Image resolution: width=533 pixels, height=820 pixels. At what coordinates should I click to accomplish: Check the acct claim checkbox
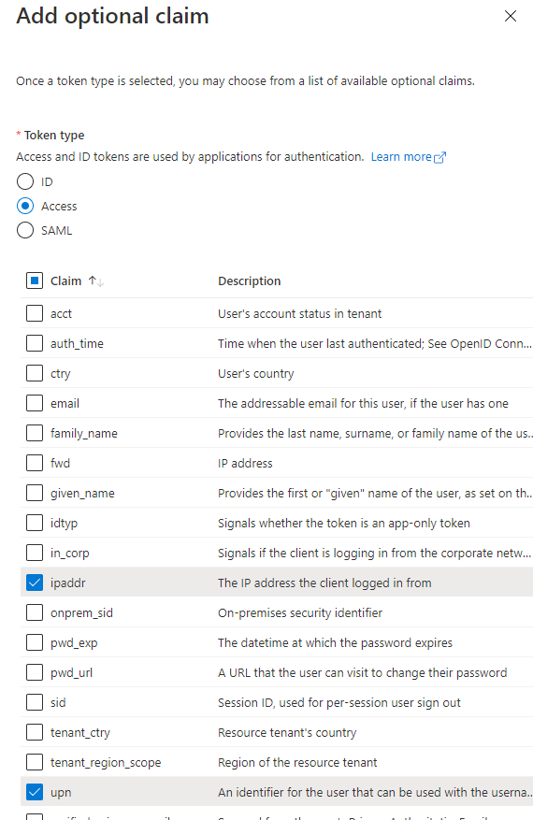(x=35, y=313)
